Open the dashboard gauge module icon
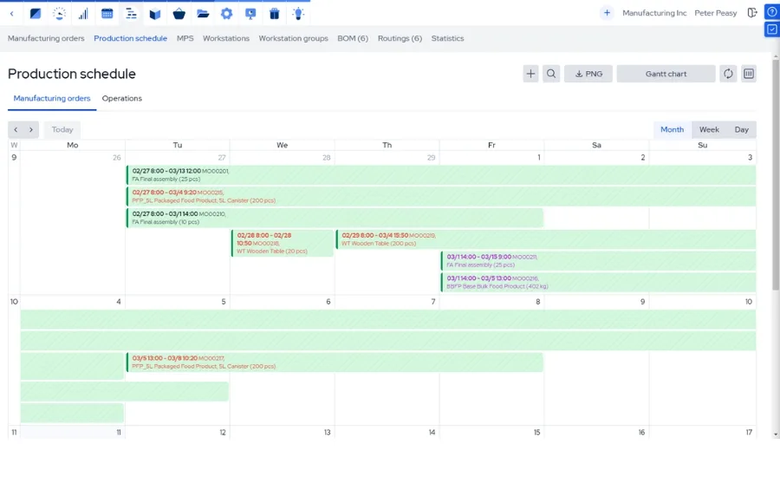Viewport: 780px width, 477px height. (59, 14)
